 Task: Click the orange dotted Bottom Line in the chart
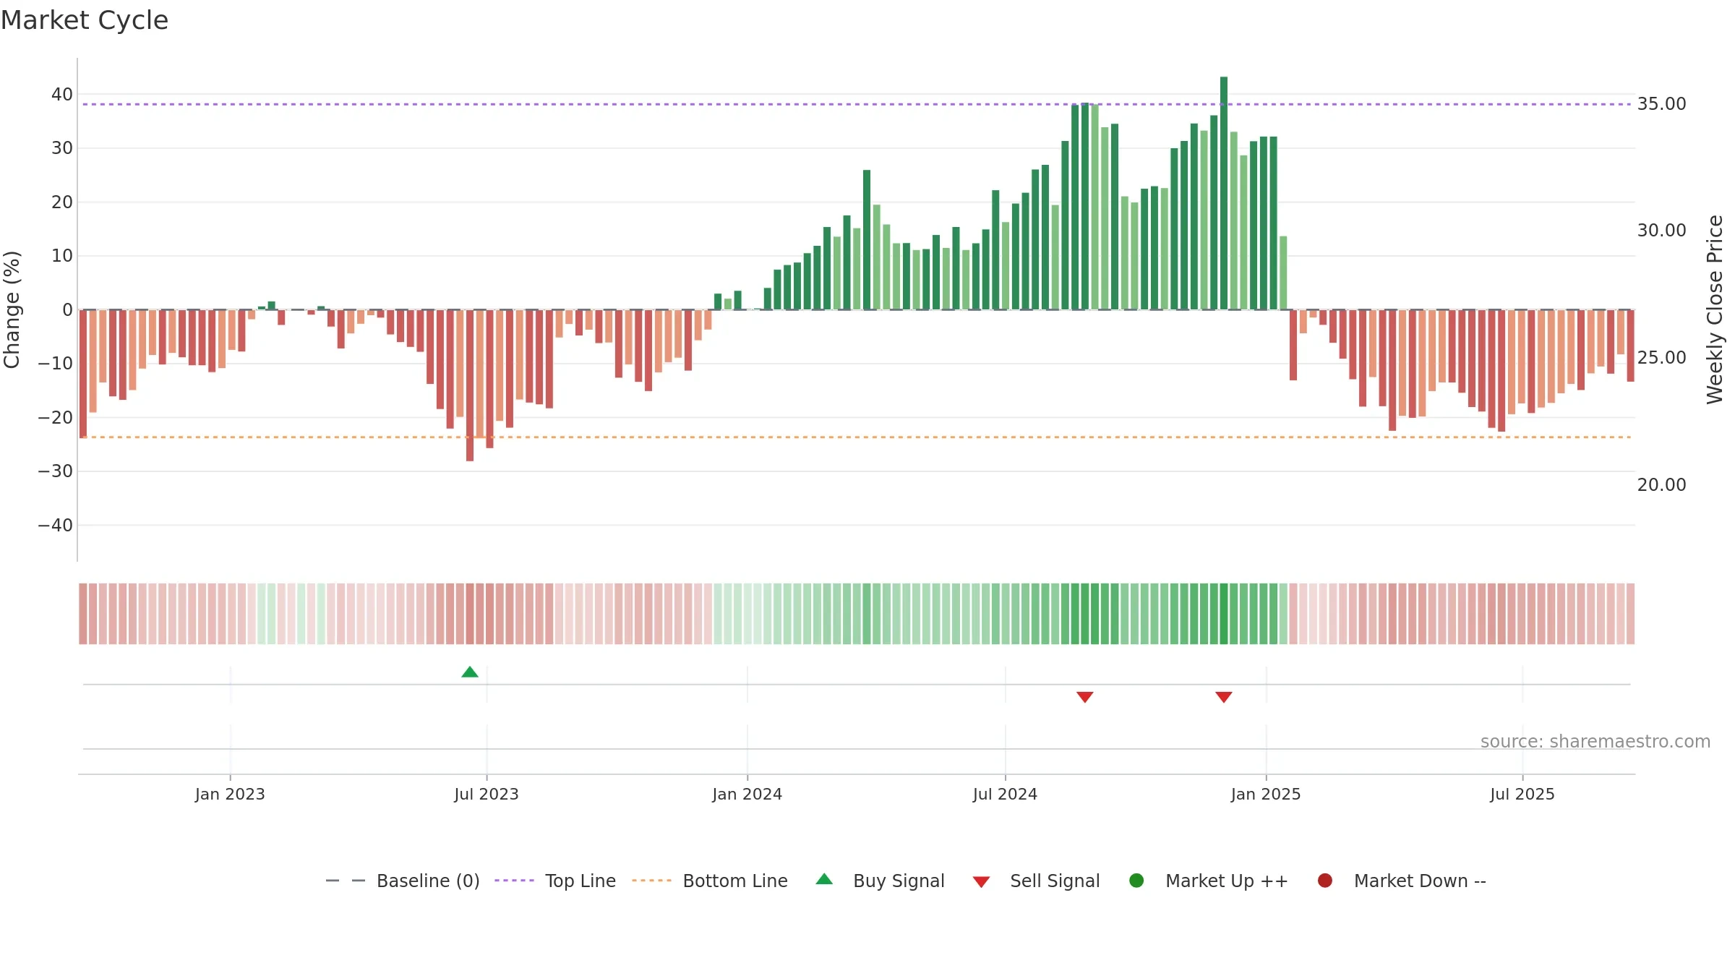857,437
